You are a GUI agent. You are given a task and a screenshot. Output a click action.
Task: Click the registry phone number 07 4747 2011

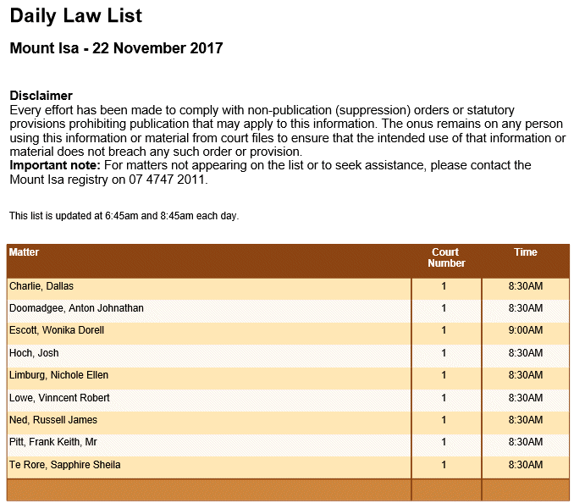click(x=166, y=180)
